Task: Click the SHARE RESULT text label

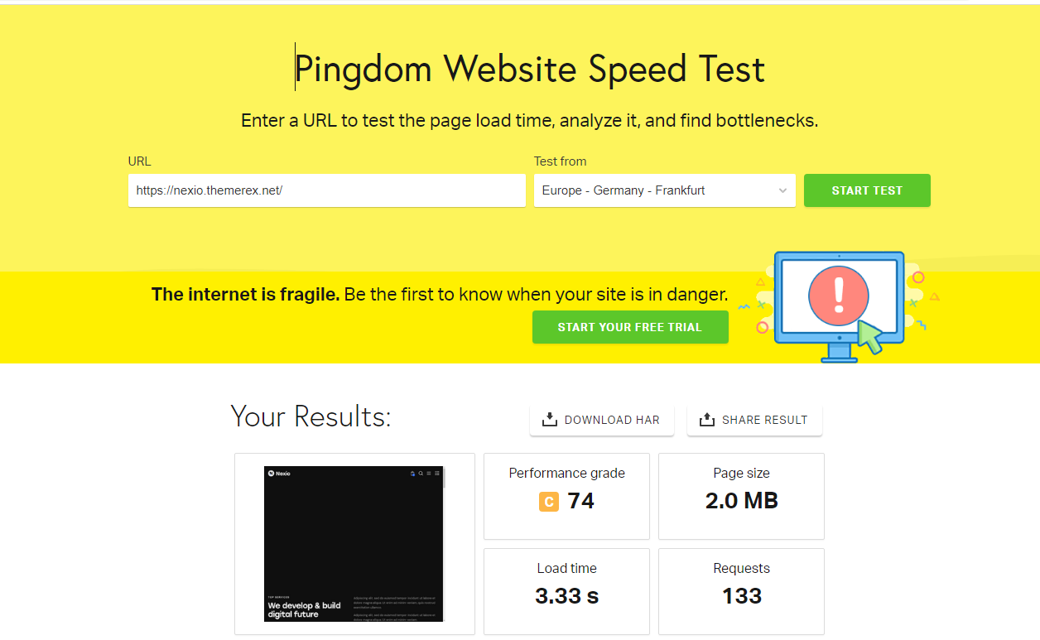Action: tap(764, 420)
